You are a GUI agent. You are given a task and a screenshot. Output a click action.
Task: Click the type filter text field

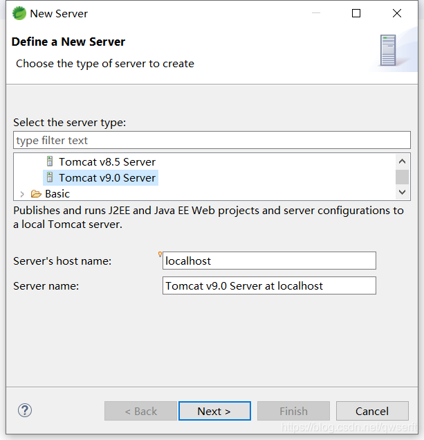[x=212, y=140]
